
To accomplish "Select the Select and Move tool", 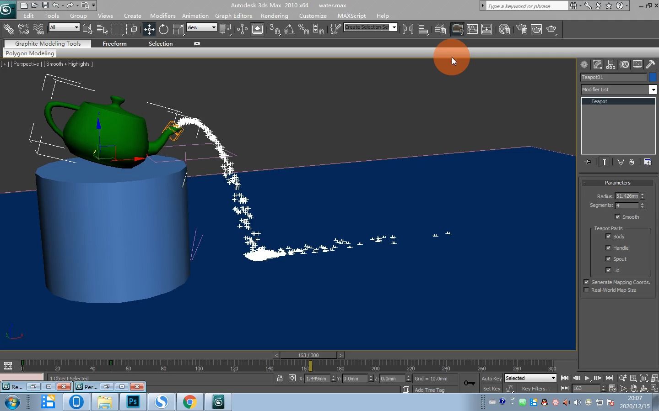I will pos(149,29).
